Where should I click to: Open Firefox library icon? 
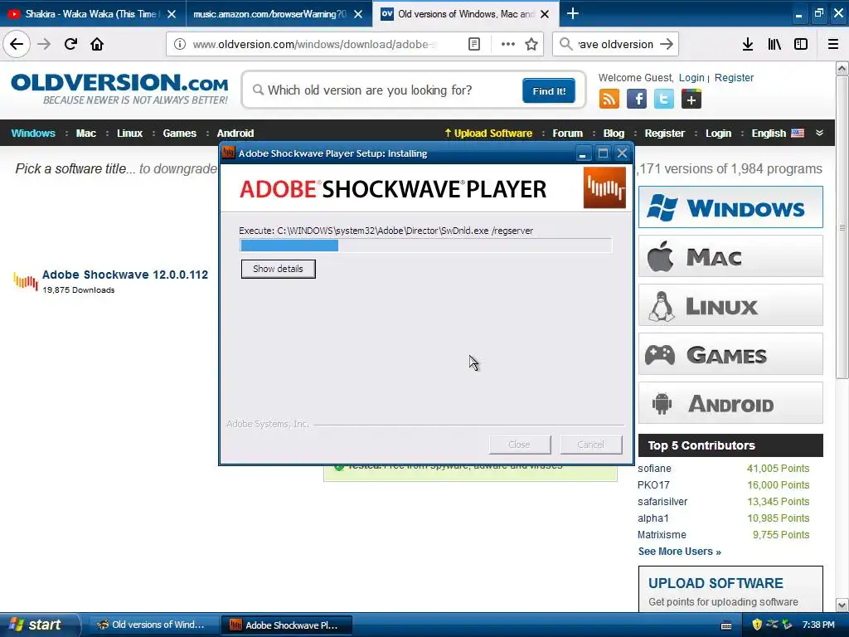(774, 44)
